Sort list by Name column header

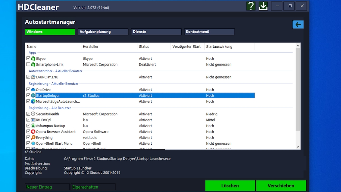point(53,46)
